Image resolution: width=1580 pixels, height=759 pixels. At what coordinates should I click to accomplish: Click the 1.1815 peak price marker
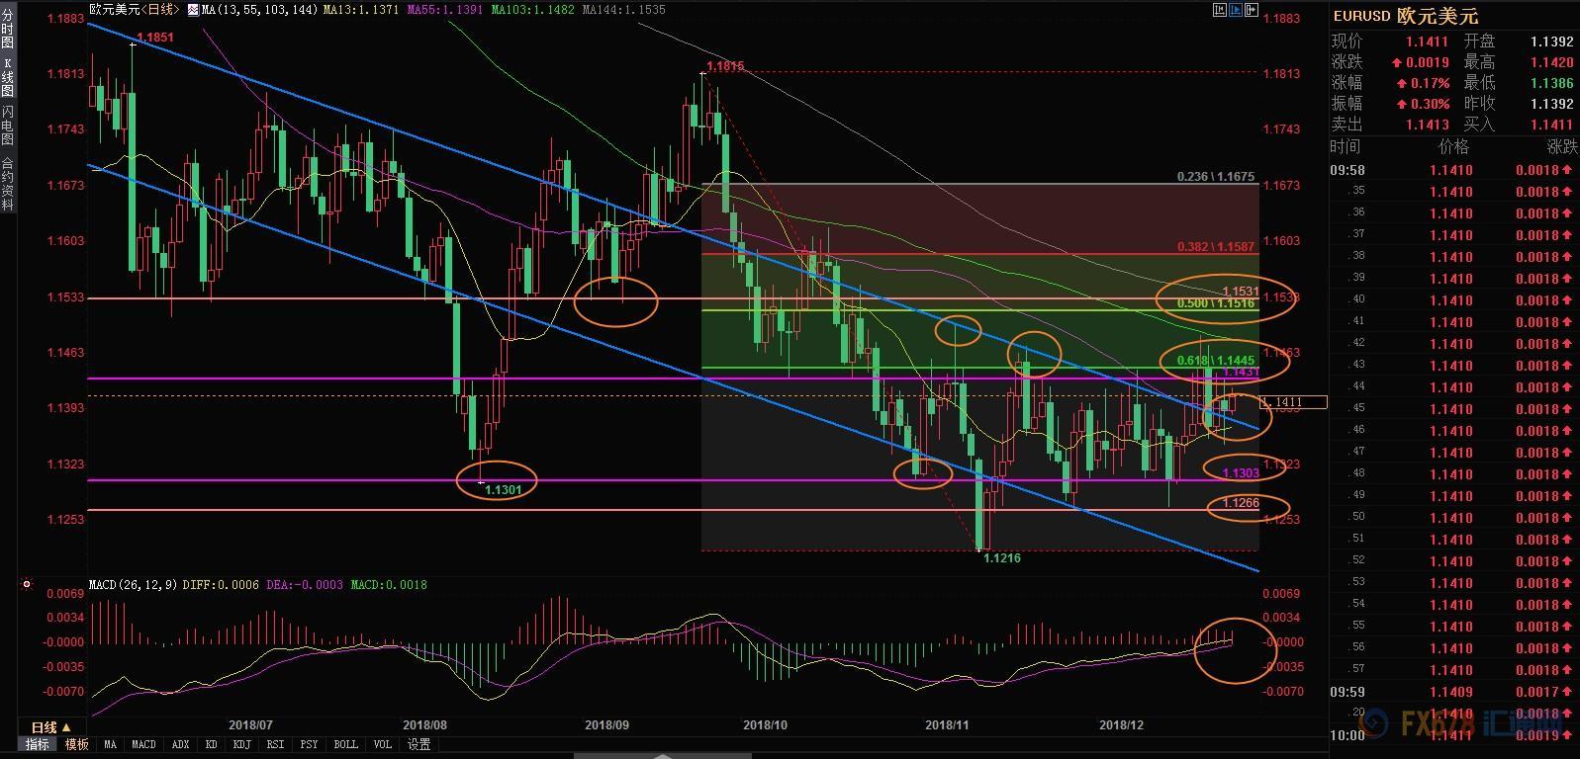(725, 66)
